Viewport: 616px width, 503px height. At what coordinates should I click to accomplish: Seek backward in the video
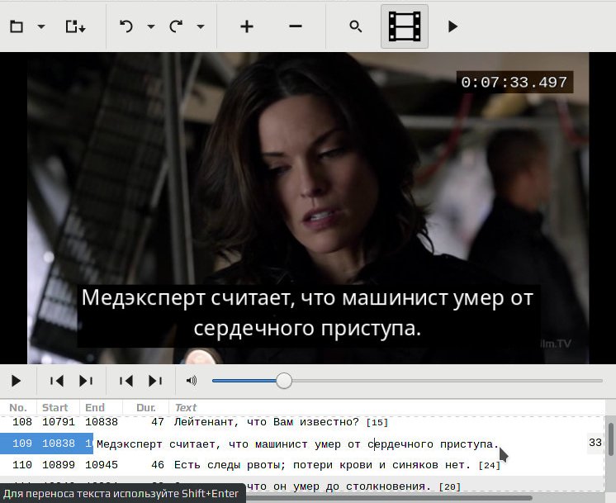pos(126,381)
